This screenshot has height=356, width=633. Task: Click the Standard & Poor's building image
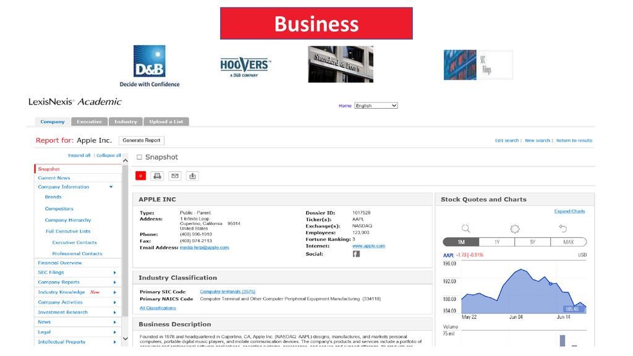(341, 64)
